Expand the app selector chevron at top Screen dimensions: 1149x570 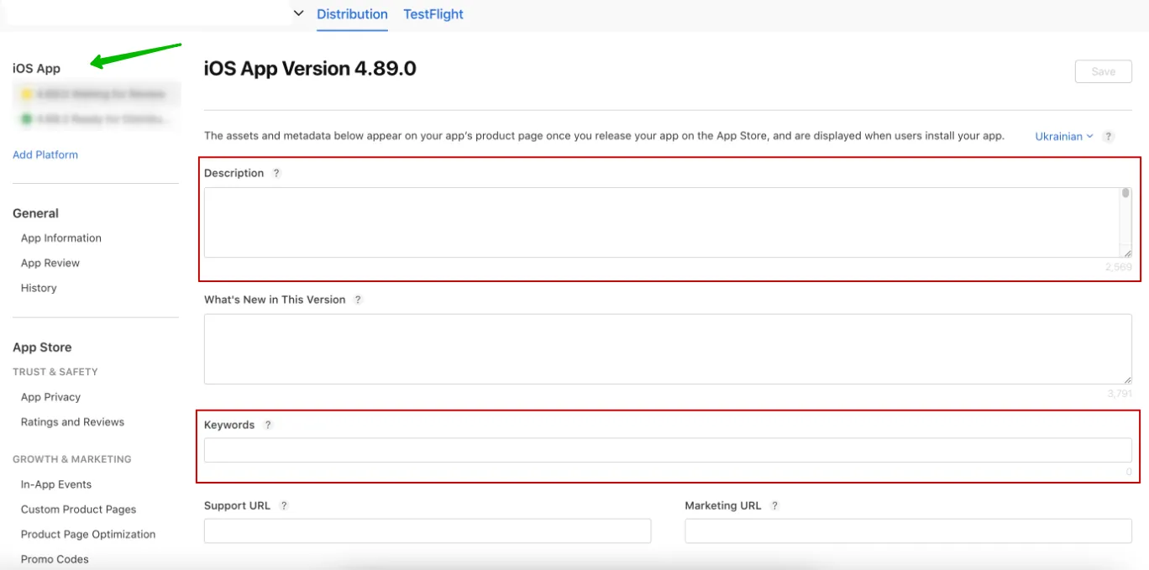pyautogui.click(x=298, y=13)
